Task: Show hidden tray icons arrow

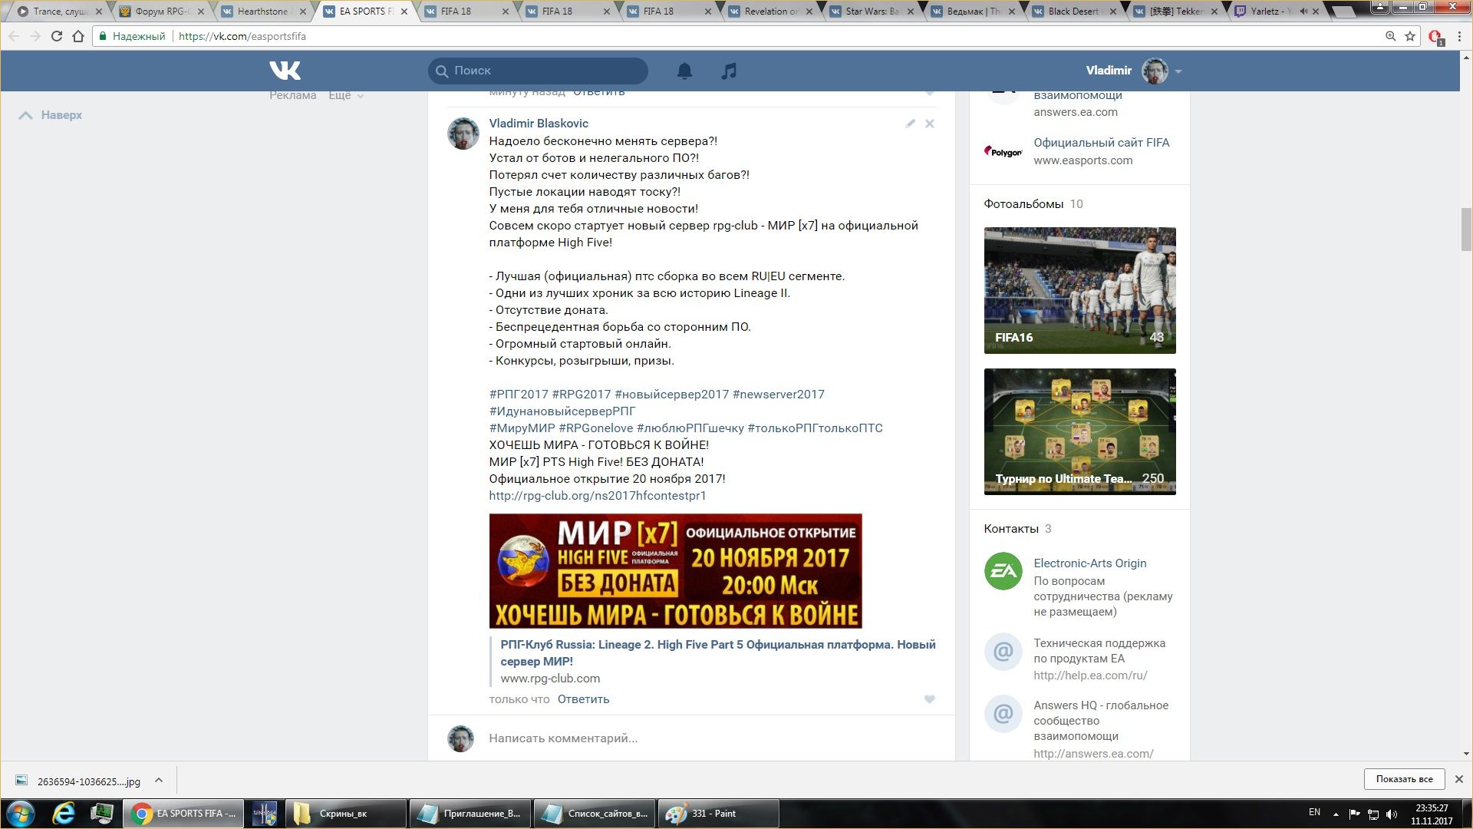Action: point(1336,814)
